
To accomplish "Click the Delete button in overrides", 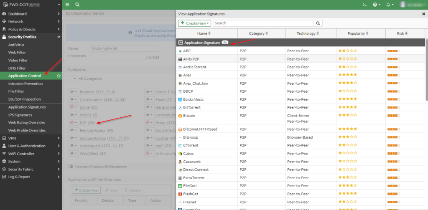I will 132,190.
